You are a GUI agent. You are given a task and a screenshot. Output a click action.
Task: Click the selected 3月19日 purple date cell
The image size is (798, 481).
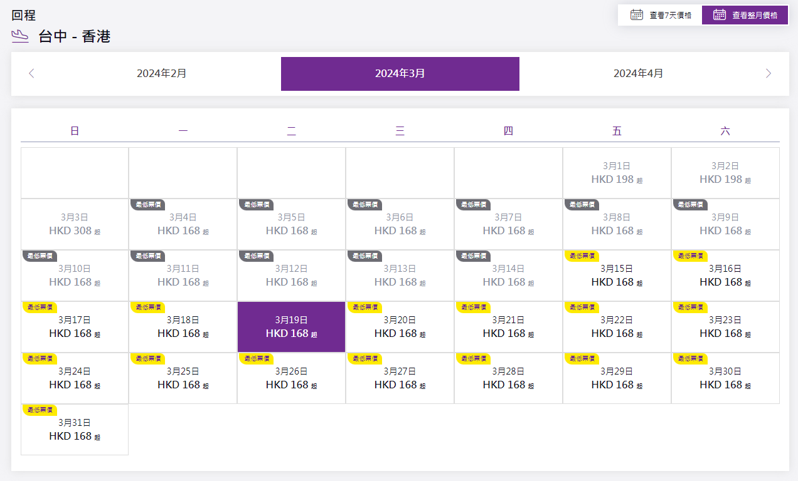pyautogui.click(x=291, y=327)
